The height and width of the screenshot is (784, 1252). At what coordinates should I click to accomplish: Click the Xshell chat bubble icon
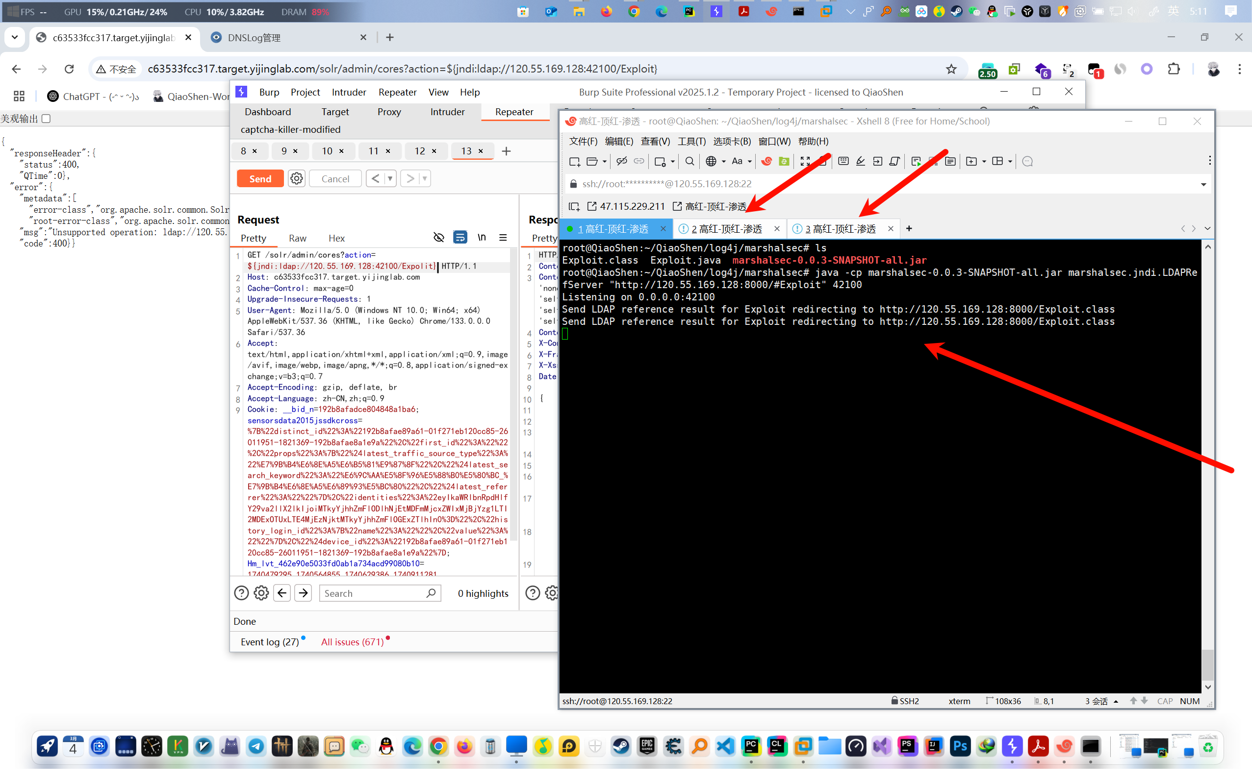pyautogui.click(x=1027, y=161)
